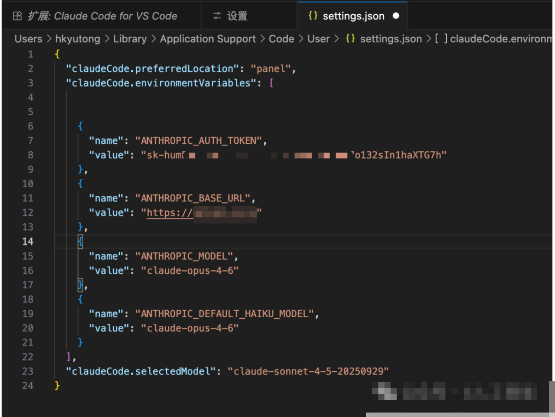Screen dimensions: 555x417
Task: Open the Code breadcrumb segment
Action: [x=281, y=39]
